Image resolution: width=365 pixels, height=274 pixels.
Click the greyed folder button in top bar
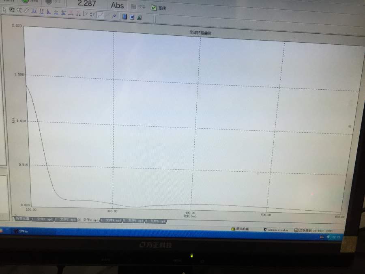(x=138, y=6)
